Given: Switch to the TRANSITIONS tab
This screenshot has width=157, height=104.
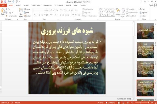Looking at the screenshot, I should click(36, 5).
